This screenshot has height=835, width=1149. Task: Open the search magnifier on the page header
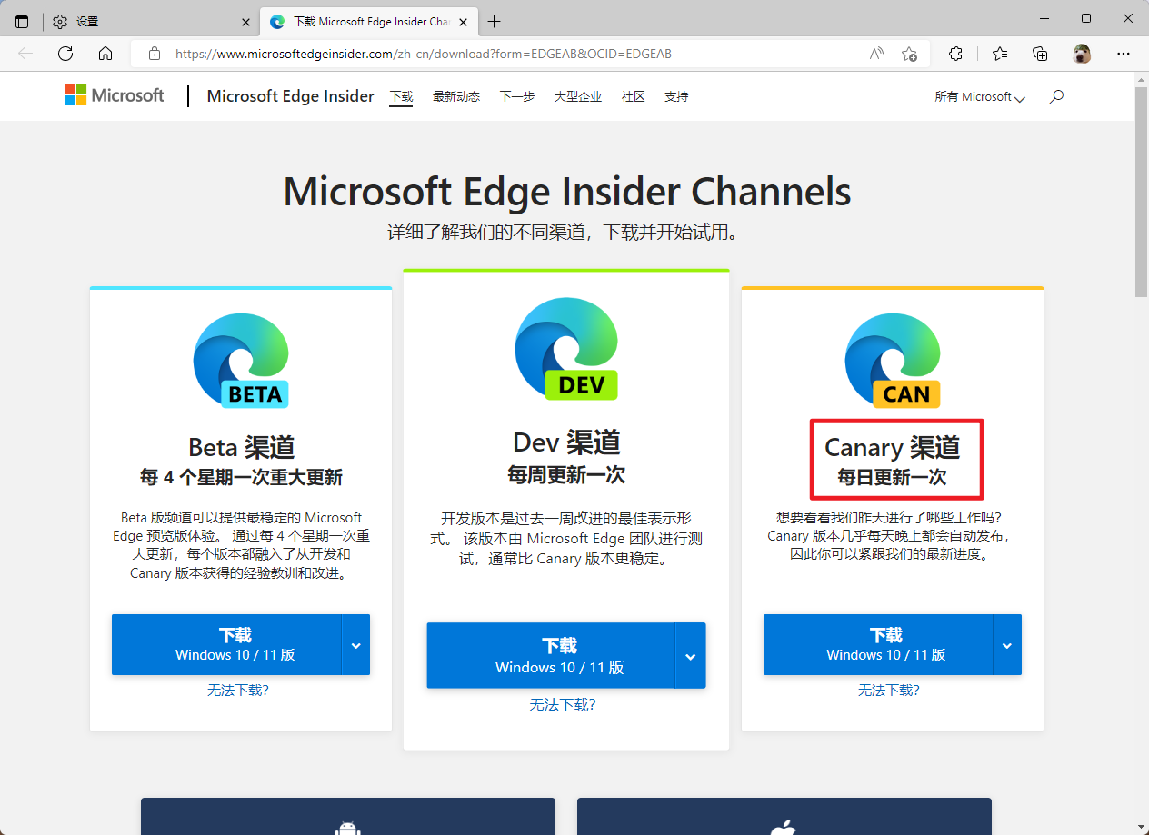[1055, 96]
